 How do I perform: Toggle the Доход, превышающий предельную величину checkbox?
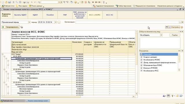coord(141,62)
